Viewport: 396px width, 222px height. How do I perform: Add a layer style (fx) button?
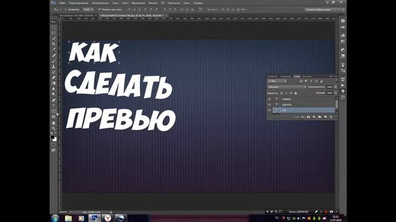[x=303, y=117]
